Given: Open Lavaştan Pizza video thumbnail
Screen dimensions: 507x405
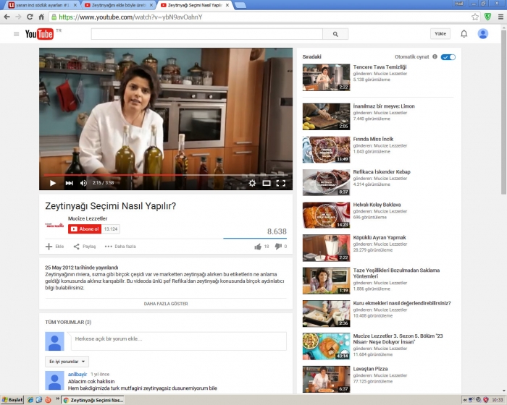Looking at the screenshot, I should [326, 379].
